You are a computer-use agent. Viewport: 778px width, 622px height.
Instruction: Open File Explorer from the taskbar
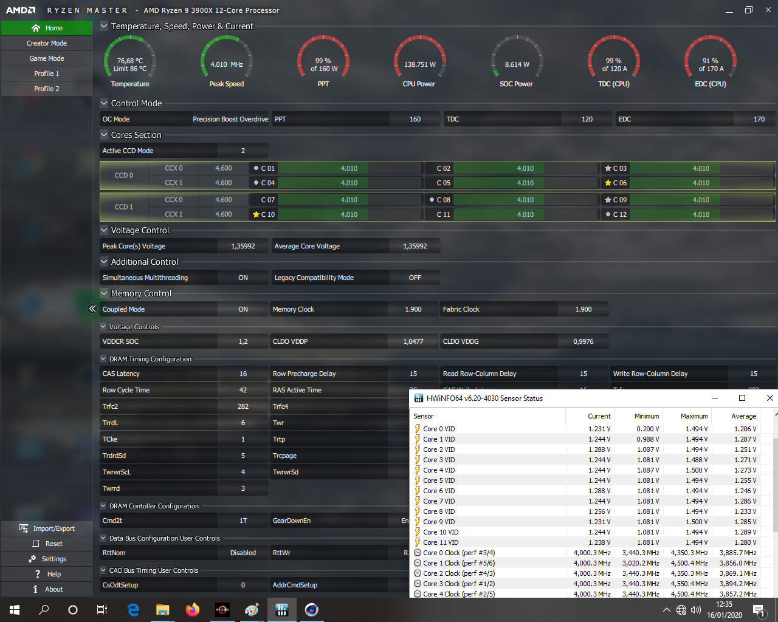(163, 610)
